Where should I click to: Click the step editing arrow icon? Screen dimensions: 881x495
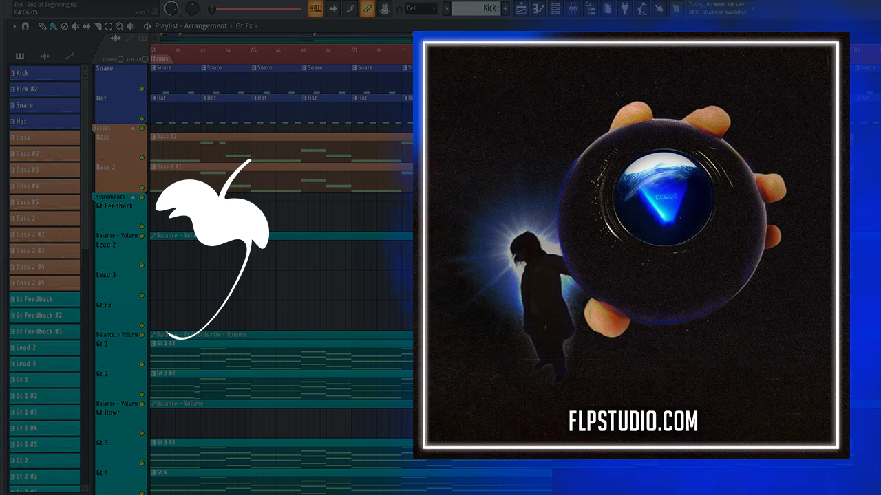(333, 8)
